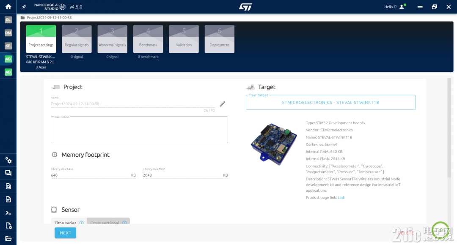Viewport: 457px width, 245px height.
Task: Click the '3 Axes' label under step 1
Action: tap(41, 67)
